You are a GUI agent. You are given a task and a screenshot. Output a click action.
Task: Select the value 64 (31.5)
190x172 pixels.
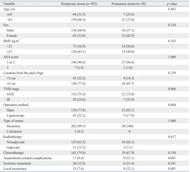[79, 14]
